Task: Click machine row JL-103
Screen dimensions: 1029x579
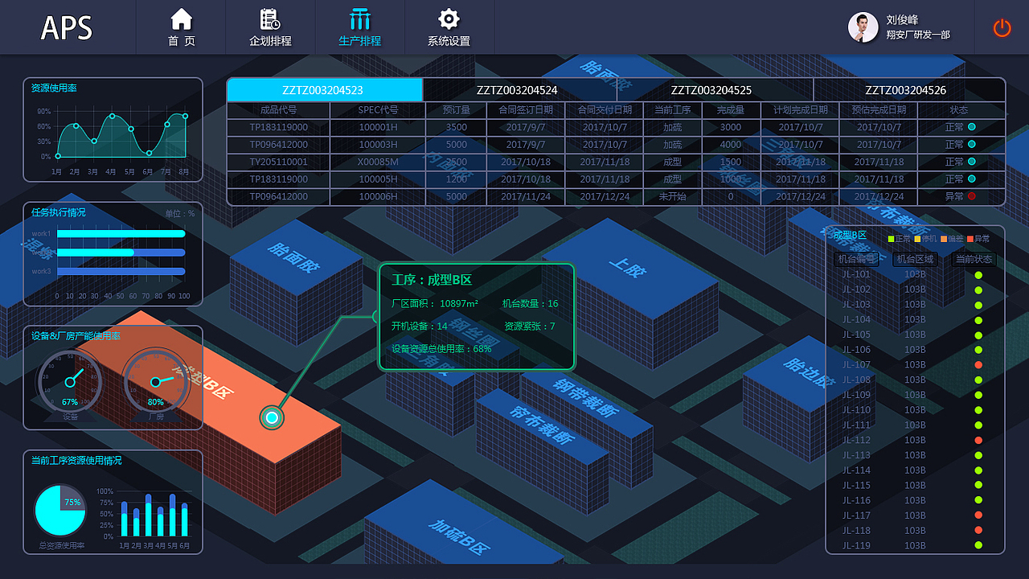Action: click(x=915, y=305)
